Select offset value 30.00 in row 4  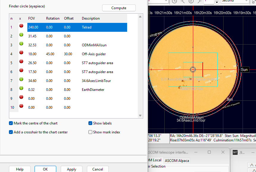pyautogui.click(x=68, y=54)
